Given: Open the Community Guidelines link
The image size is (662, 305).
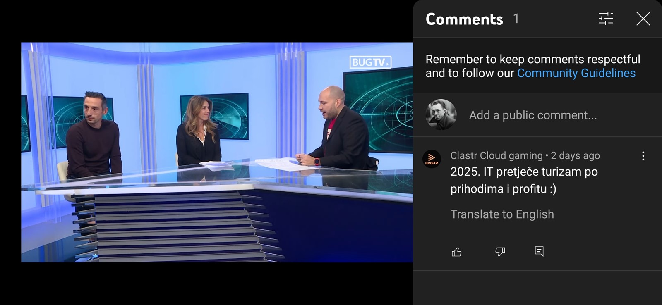Looking at the screenshot, I should (576, 73).
